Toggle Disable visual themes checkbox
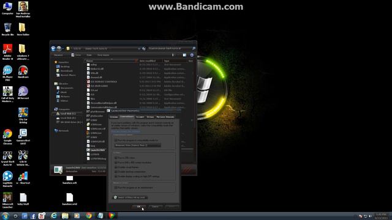This screenshot has width=392, height=220. (116, 167)
